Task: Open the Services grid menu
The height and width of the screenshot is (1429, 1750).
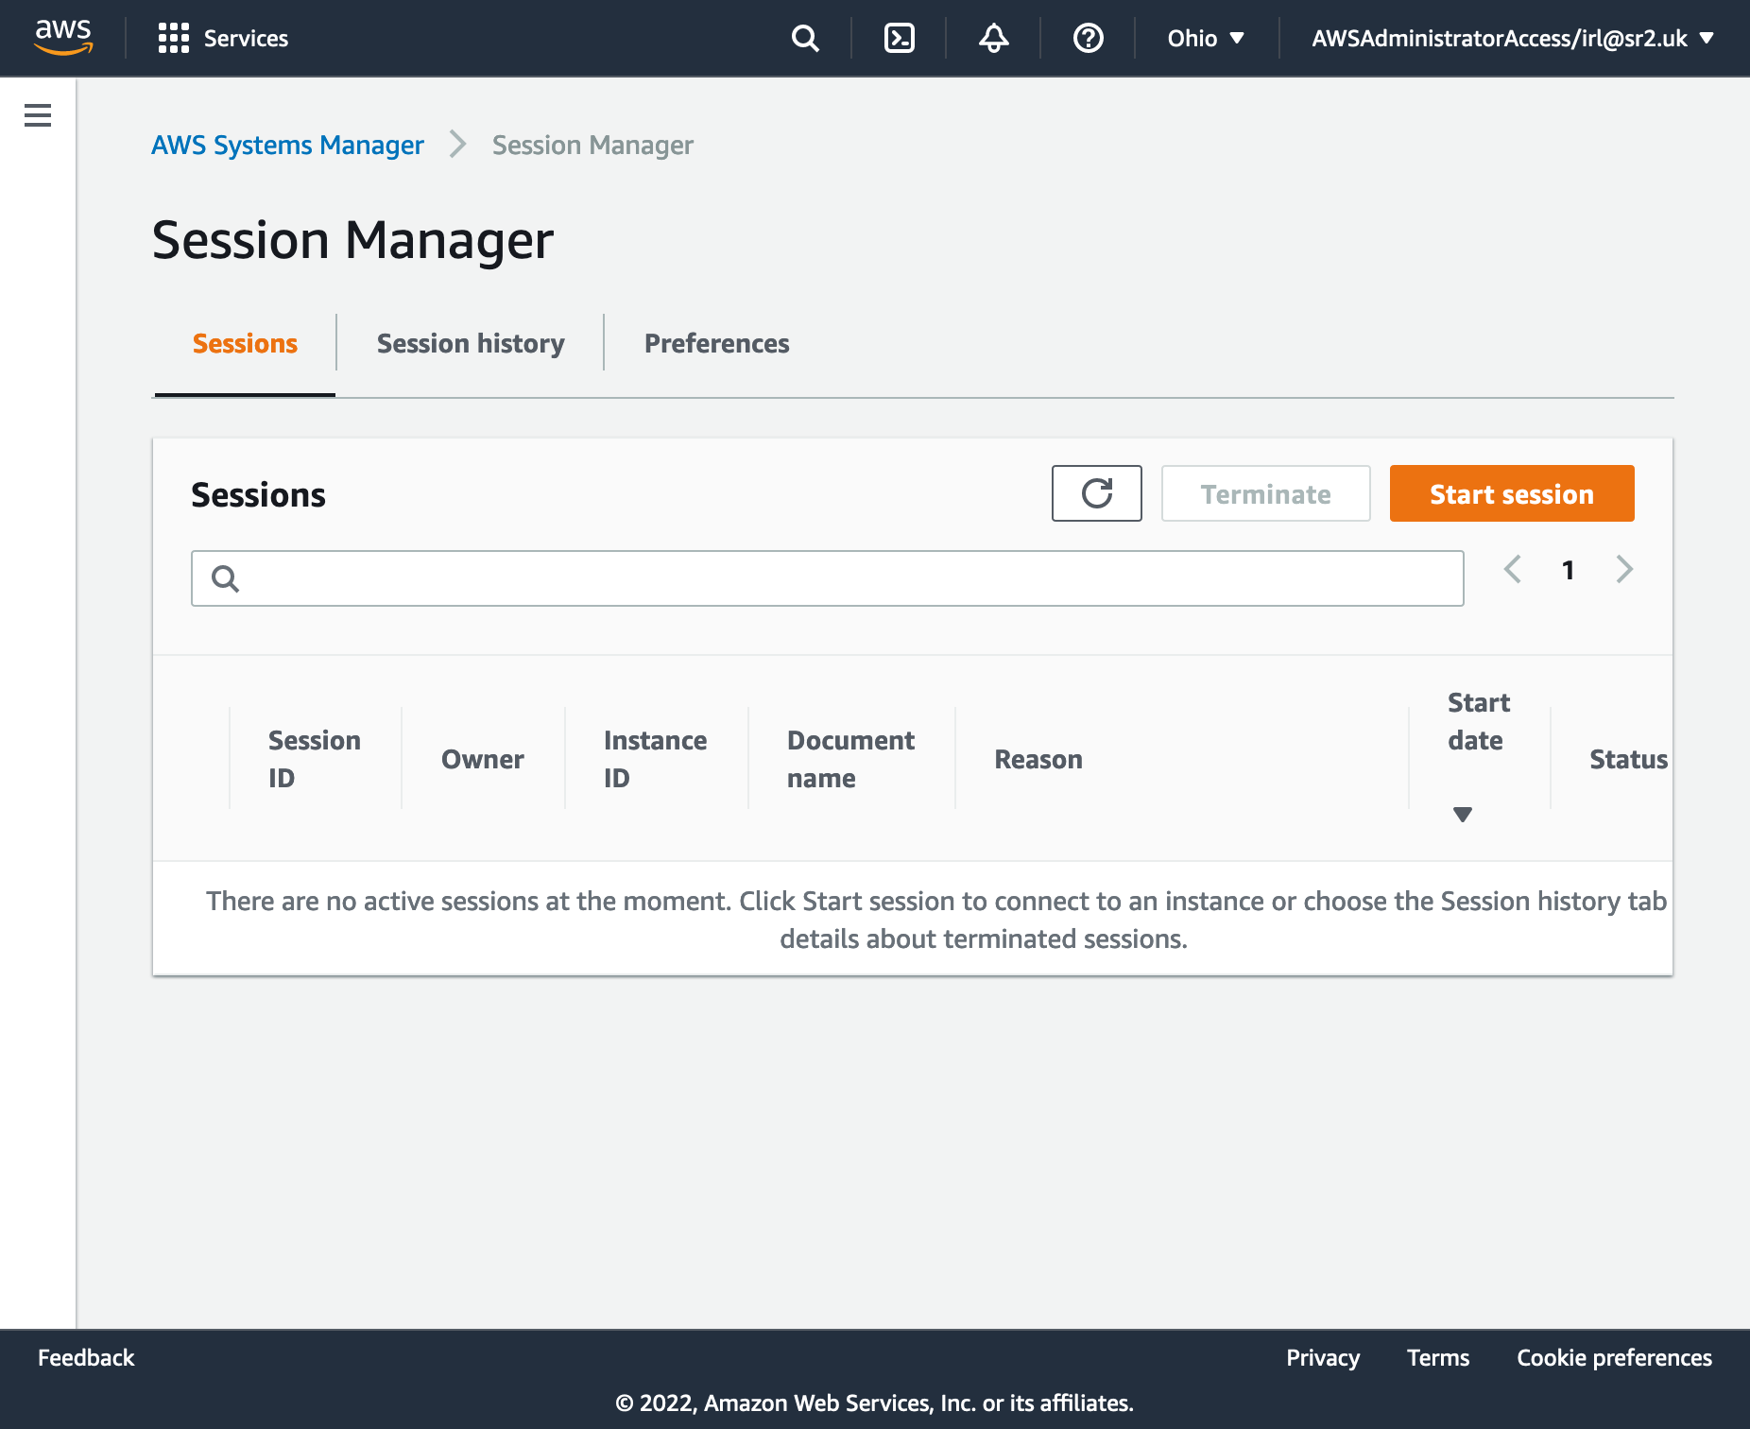Action: tap(223, 38)
